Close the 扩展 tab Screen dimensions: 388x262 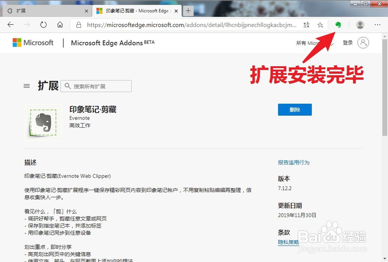pyautogui.click(x=87, y=11)
